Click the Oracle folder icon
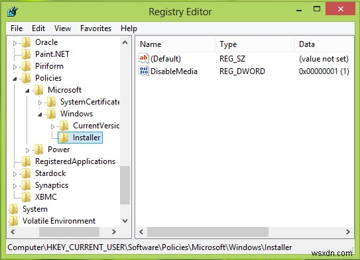Screen dimensions: 360x260 click(x=26, y=42)
